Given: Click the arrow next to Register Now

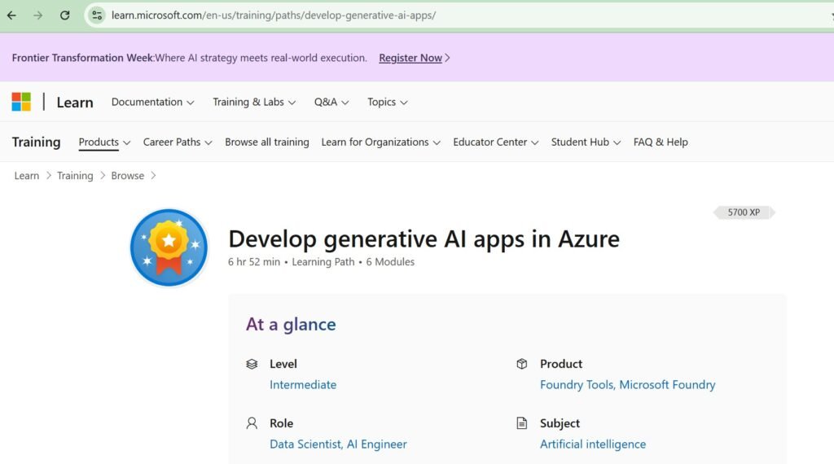Looking at the screenshot, I should (x=447, y=58).
